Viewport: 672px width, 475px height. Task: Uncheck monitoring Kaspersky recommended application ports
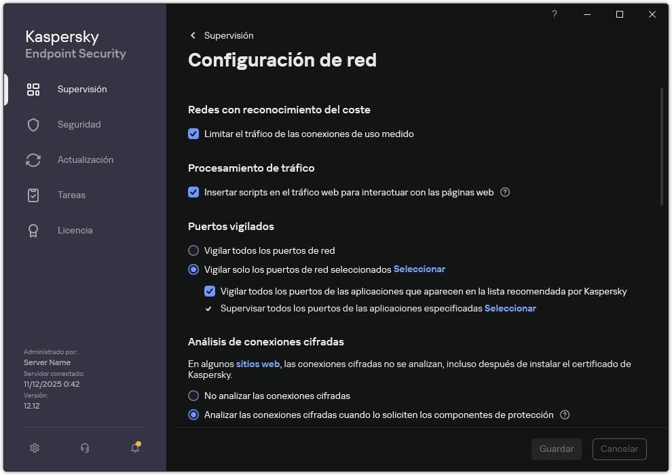tap(210, 291)
